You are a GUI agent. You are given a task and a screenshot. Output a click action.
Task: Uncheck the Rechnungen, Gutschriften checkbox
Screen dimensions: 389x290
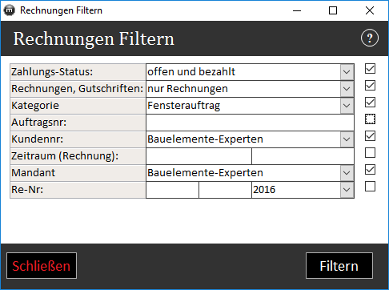tap(370, 86)
